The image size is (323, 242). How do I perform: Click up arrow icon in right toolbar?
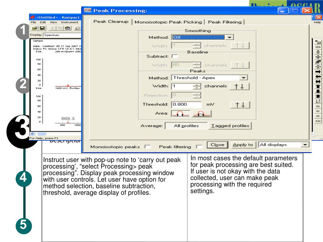318,86
